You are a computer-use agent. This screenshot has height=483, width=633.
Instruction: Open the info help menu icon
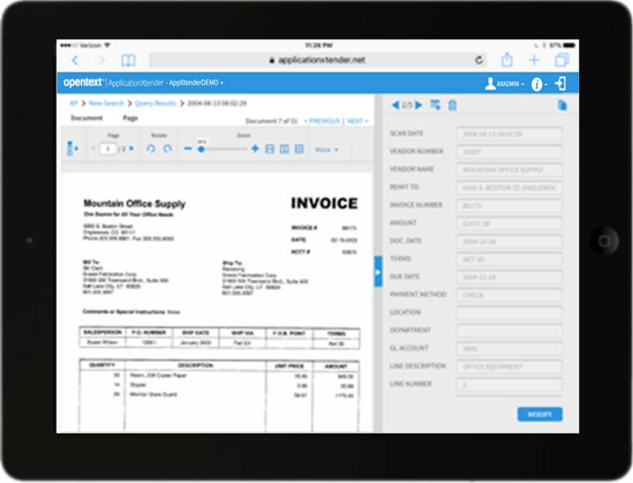[x=539, y=84]
